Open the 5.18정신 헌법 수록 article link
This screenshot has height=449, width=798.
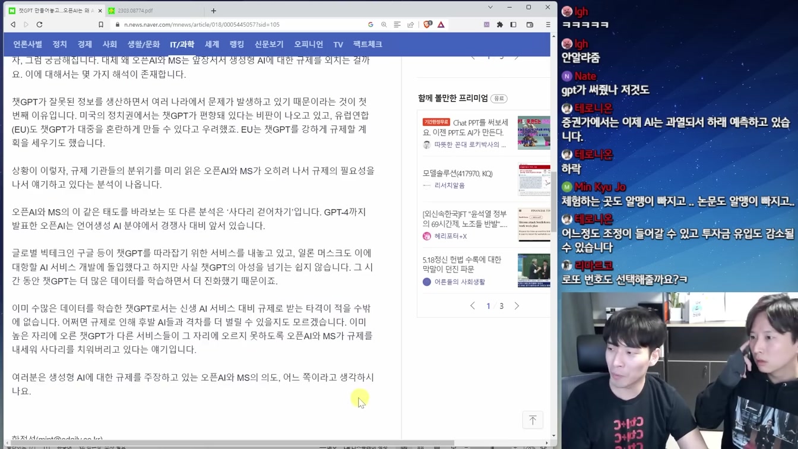click(462, 264)
